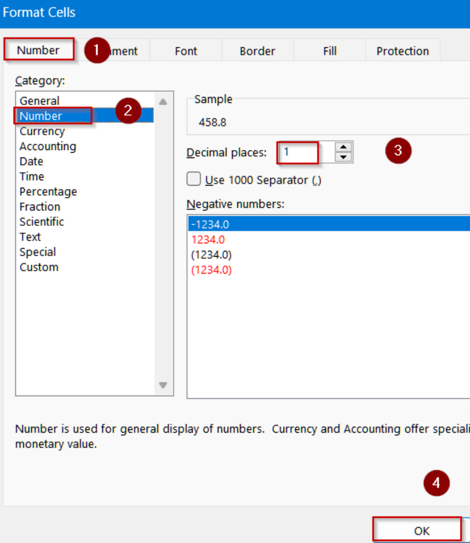Open the Protection tab
Screen dimensions: 470x543
[403, 51]
